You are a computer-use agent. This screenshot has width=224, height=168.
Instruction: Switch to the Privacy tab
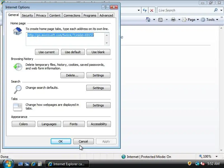click(41, 15)
